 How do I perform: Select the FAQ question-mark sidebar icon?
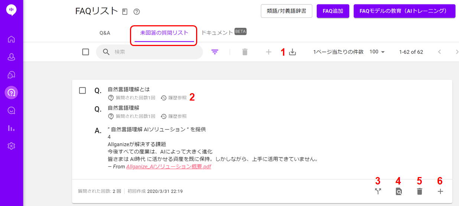pos(12,92)
